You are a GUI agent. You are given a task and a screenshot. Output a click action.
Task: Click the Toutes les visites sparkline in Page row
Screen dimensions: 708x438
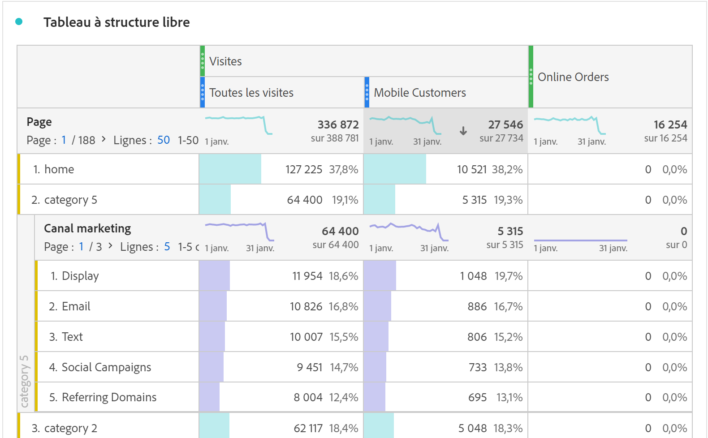pyautogui.click(x=239, y=125)
